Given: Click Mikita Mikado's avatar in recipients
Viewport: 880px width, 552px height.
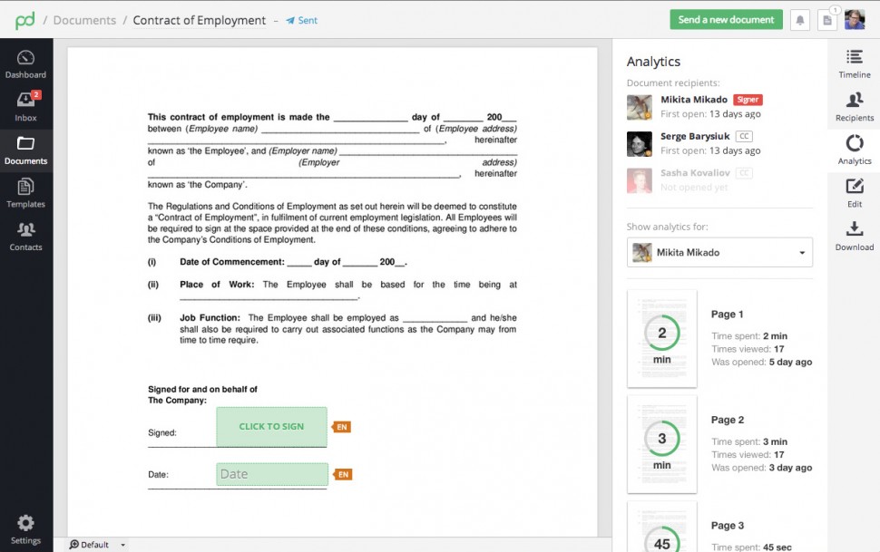Looking at the screenshot, I should point(640,107).
